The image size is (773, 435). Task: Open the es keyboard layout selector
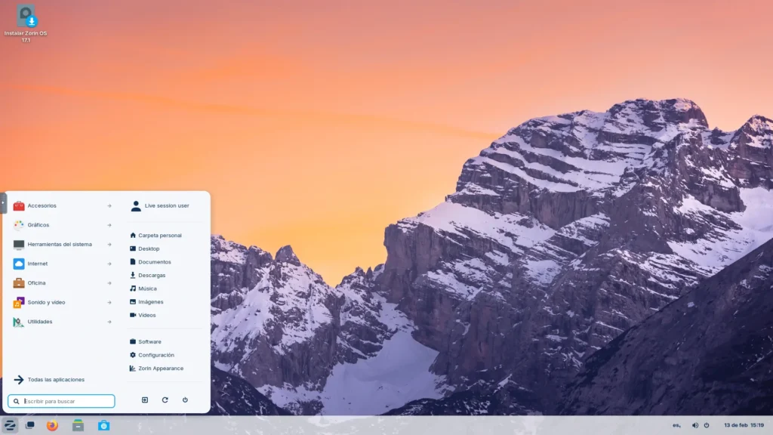[x=676, y=425]
